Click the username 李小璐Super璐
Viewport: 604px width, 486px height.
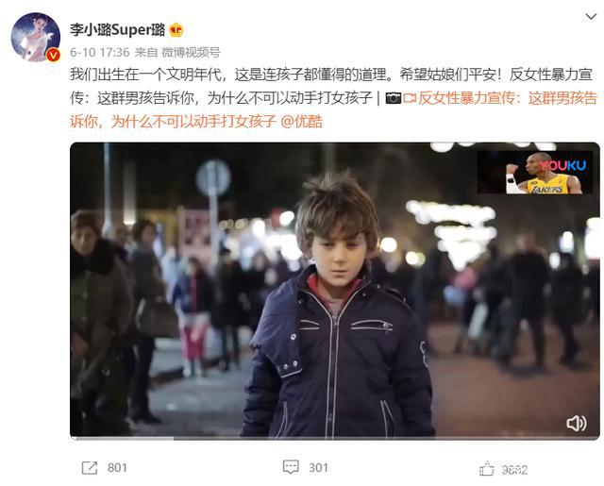(x=117, y=29)
